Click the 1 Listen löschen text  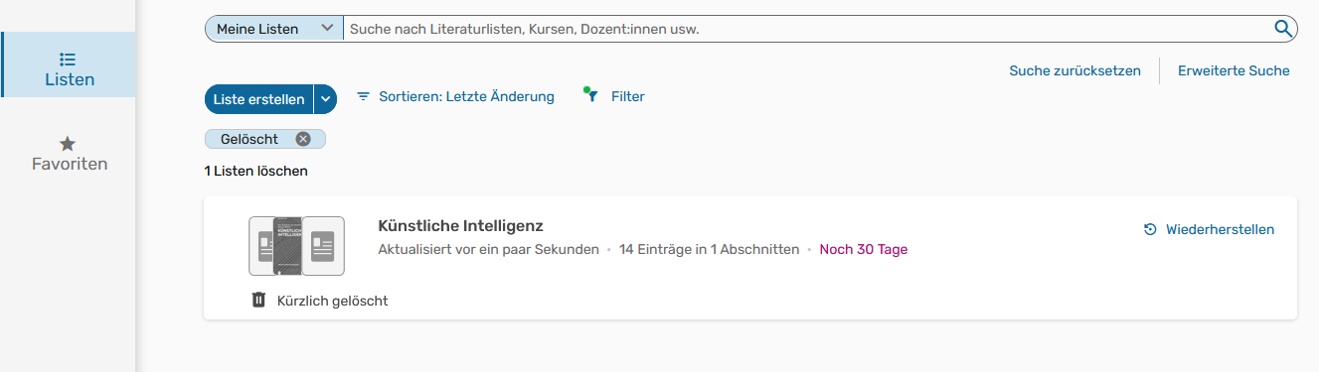click(x=255, y=171)
